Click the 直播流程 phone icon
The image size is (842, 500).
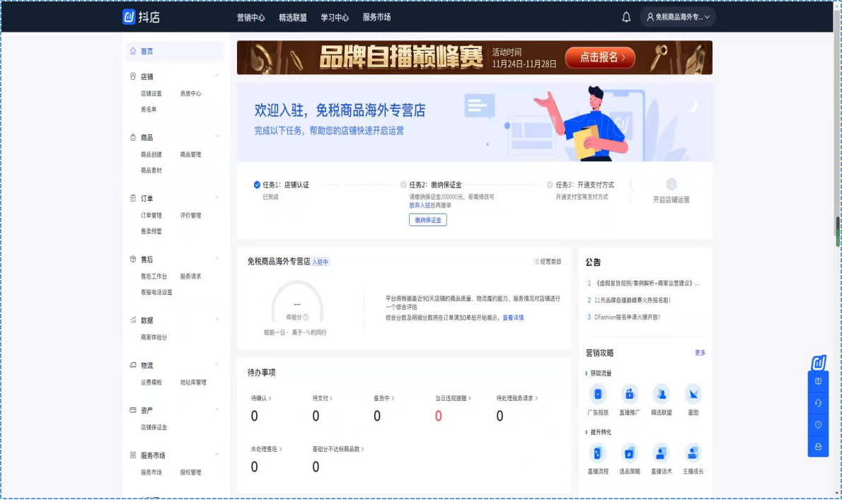[598, 455]
